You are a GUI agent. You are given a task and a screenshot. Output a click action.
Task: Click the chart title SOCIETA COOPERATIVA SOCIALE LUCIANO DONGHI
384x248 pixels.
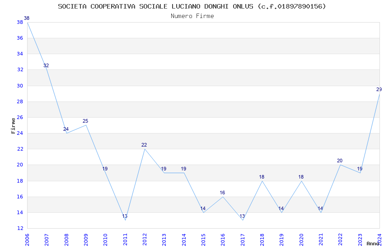coord(192,6)
